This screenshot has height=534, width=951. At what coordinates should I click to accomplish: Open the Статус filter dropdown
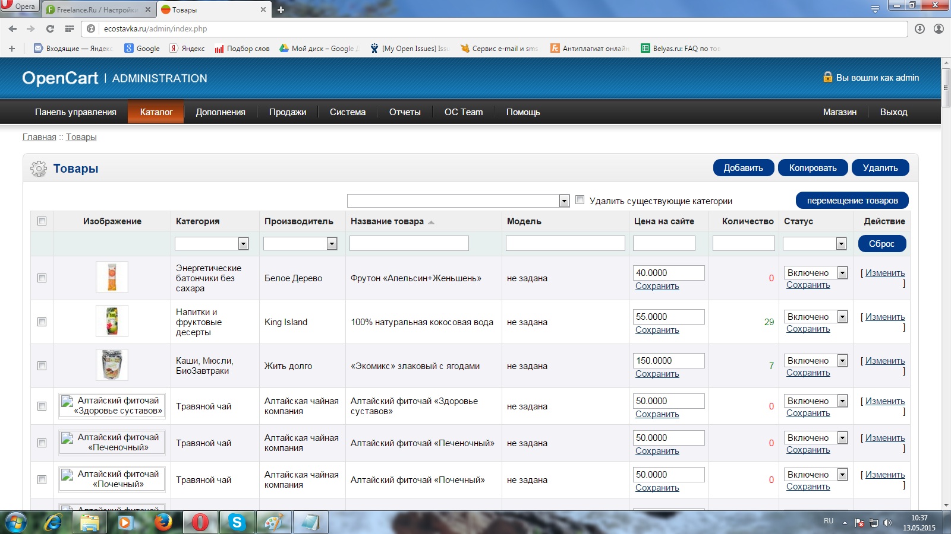pos(814,243)
